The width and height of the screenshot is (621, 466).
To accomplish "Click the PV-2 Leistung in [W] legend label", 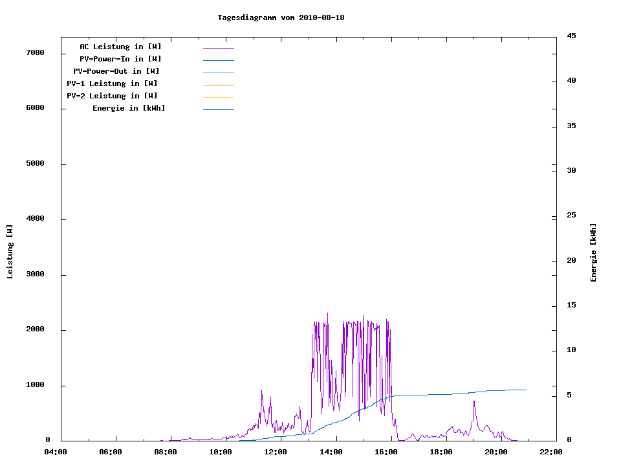I will coord(112,96).
